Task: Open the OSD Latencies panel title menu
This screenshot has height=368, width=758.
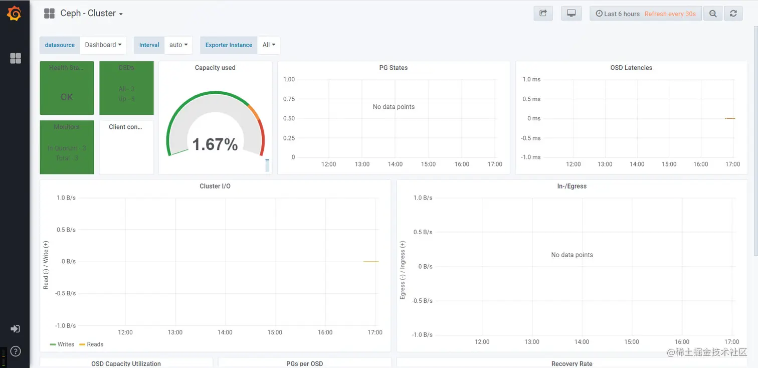Action: click(x=631, y=68)
